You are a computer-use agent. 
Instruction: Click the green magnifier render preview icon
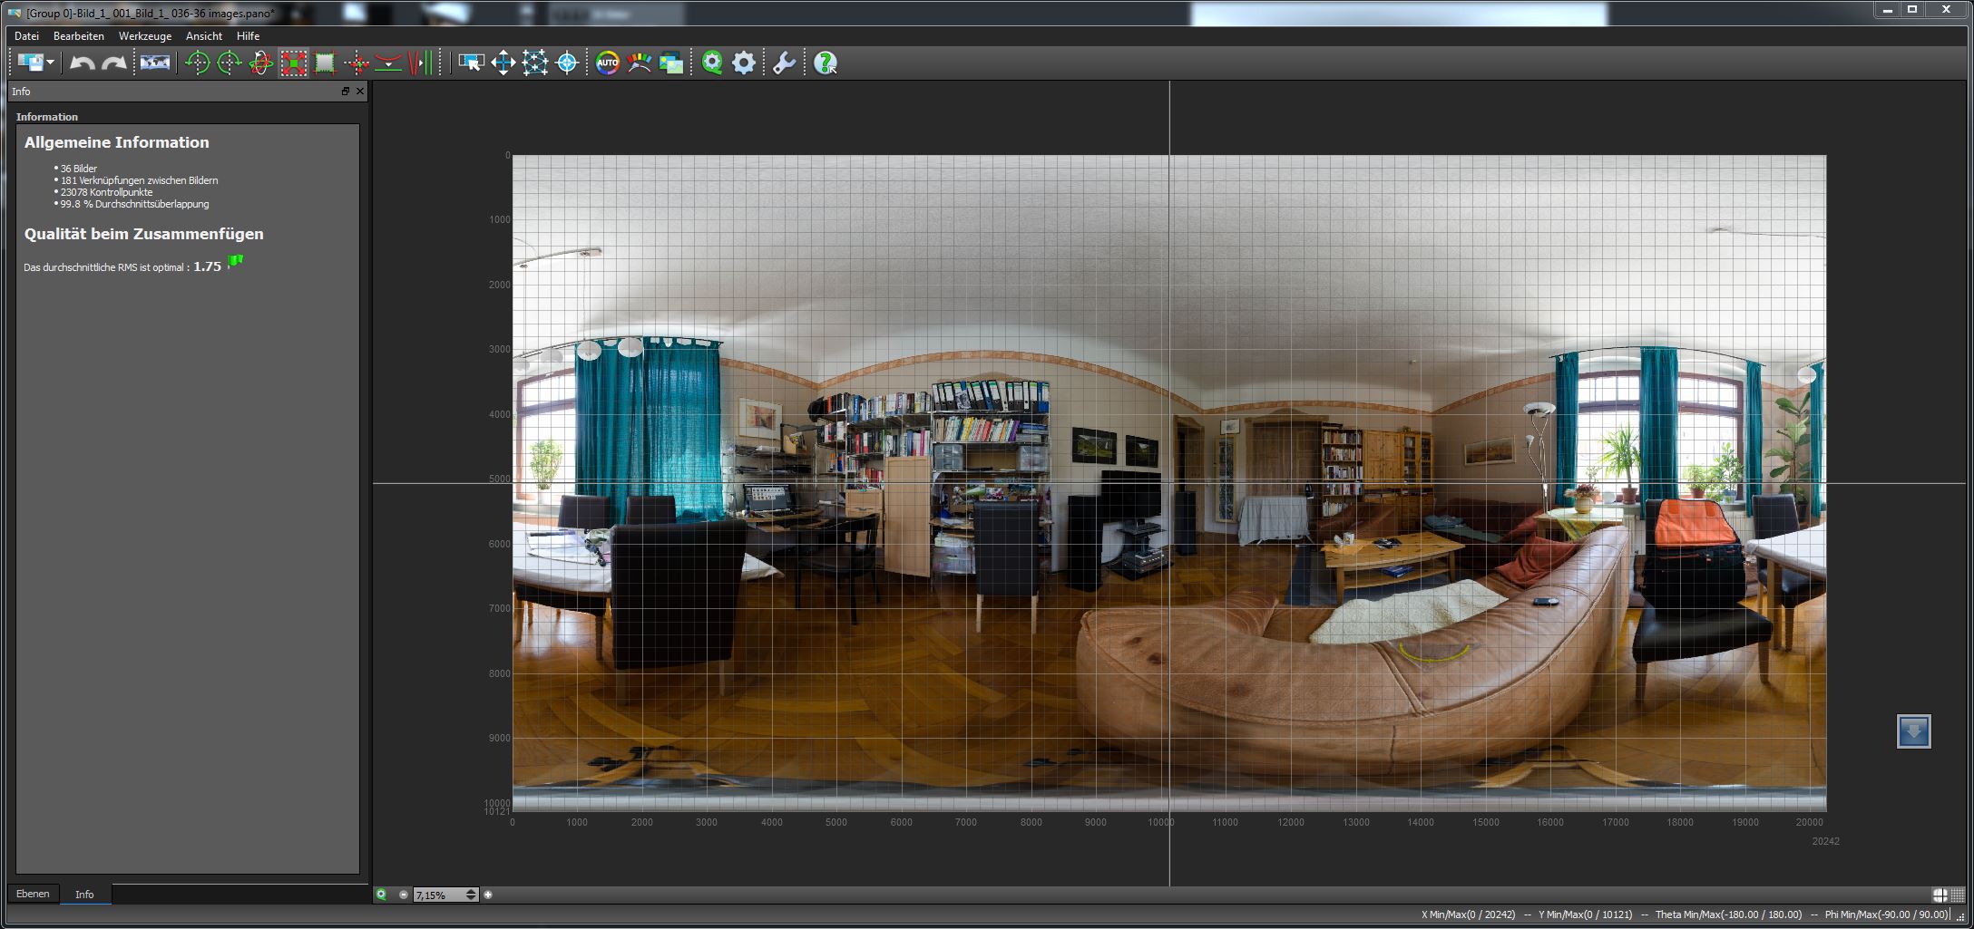[712, 63]
